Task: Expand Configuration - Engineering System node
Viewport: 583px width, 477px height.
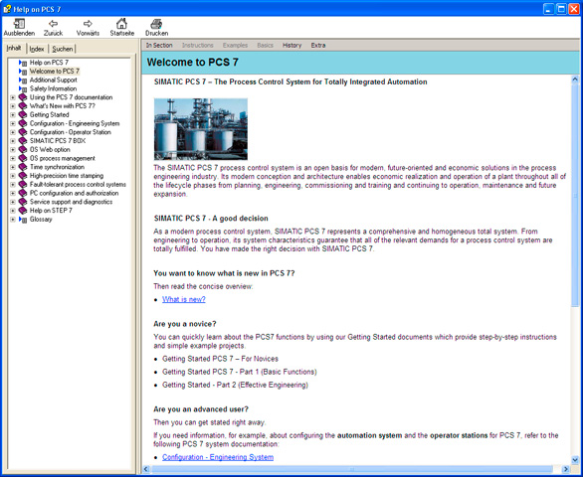Action: (x=13, y=123)
